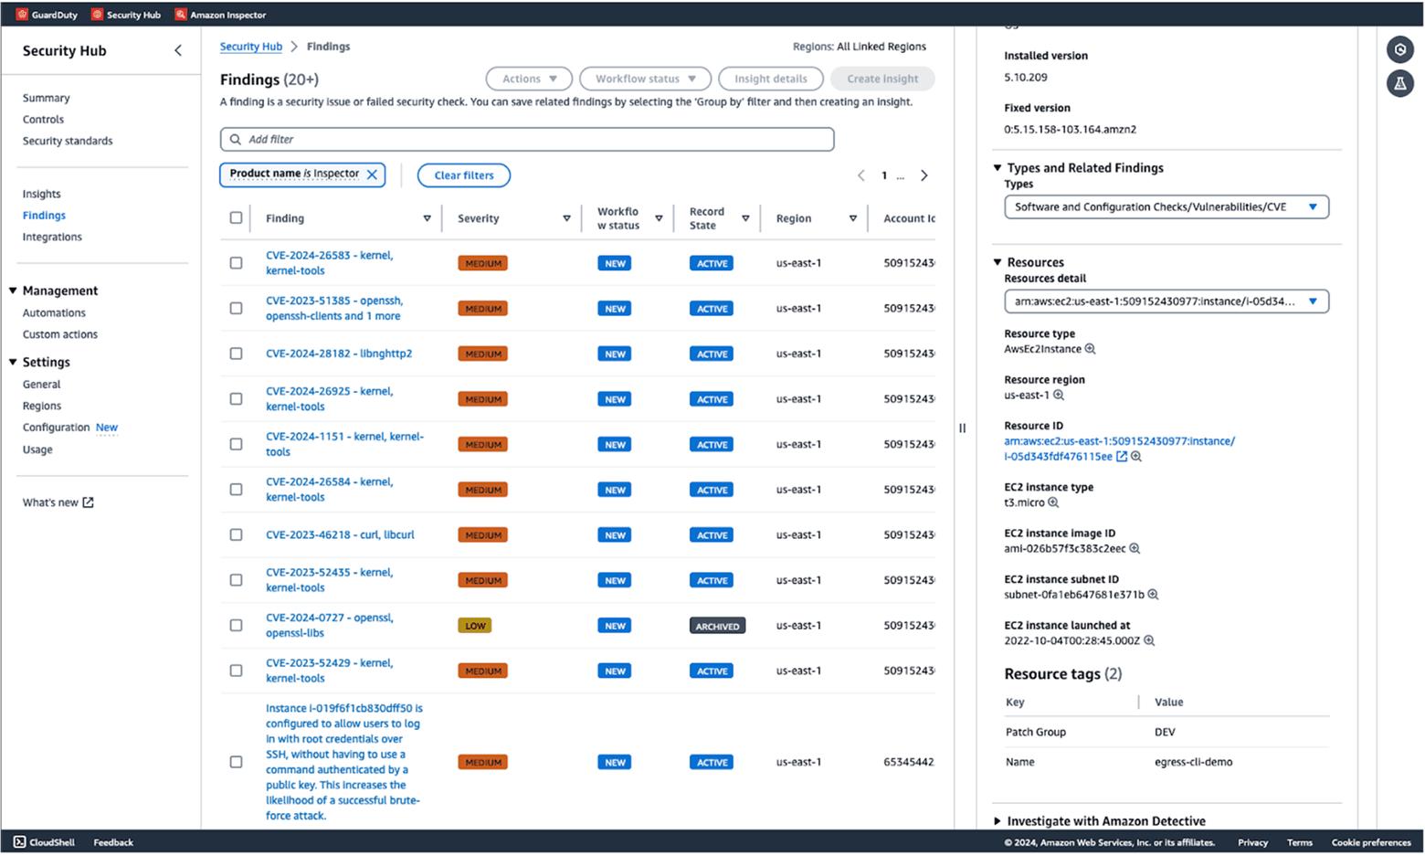
Task: Filter by Resource region us-east-1 magnifier
Action: (1059, 396)
